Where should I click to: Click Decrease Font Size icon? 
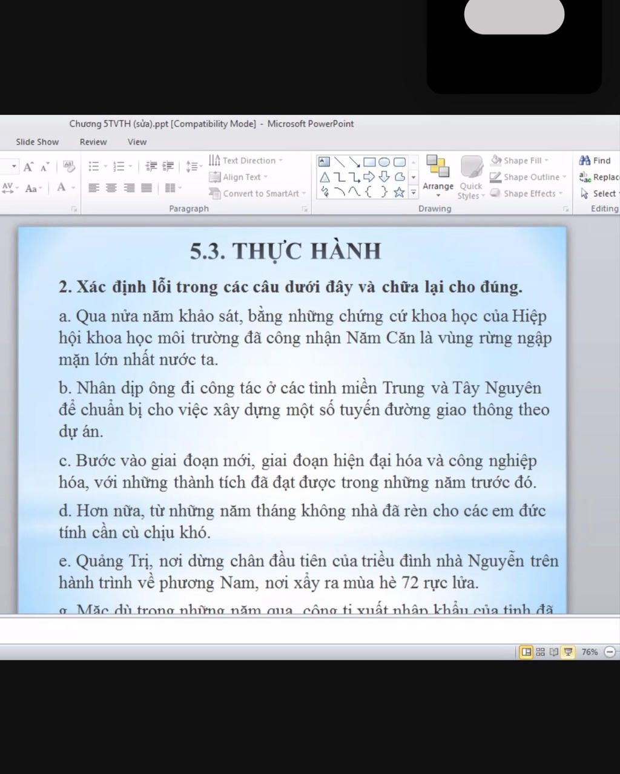[44, 167]
